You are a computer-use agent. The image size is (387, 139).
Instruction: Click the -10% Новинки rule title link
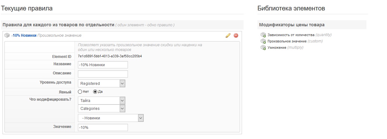[24, 35]
